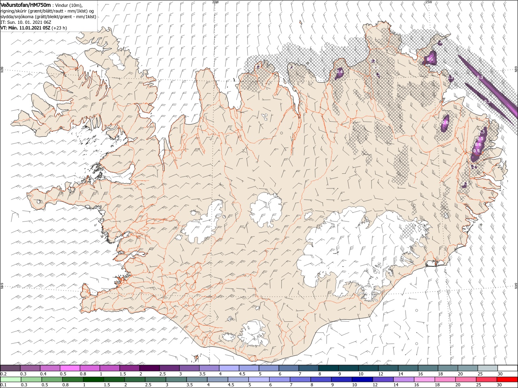Pick the white swatch after 30 in upper legend
518x388 pixels.
(x=507, y=368)
